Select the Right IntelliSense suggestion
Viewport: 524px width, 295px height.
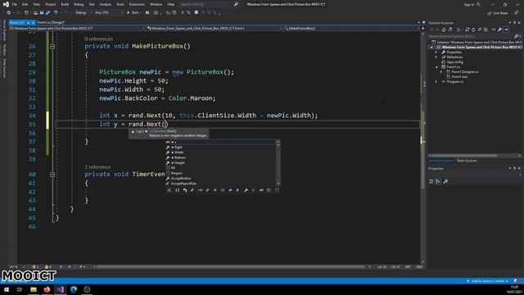(178, 147)
